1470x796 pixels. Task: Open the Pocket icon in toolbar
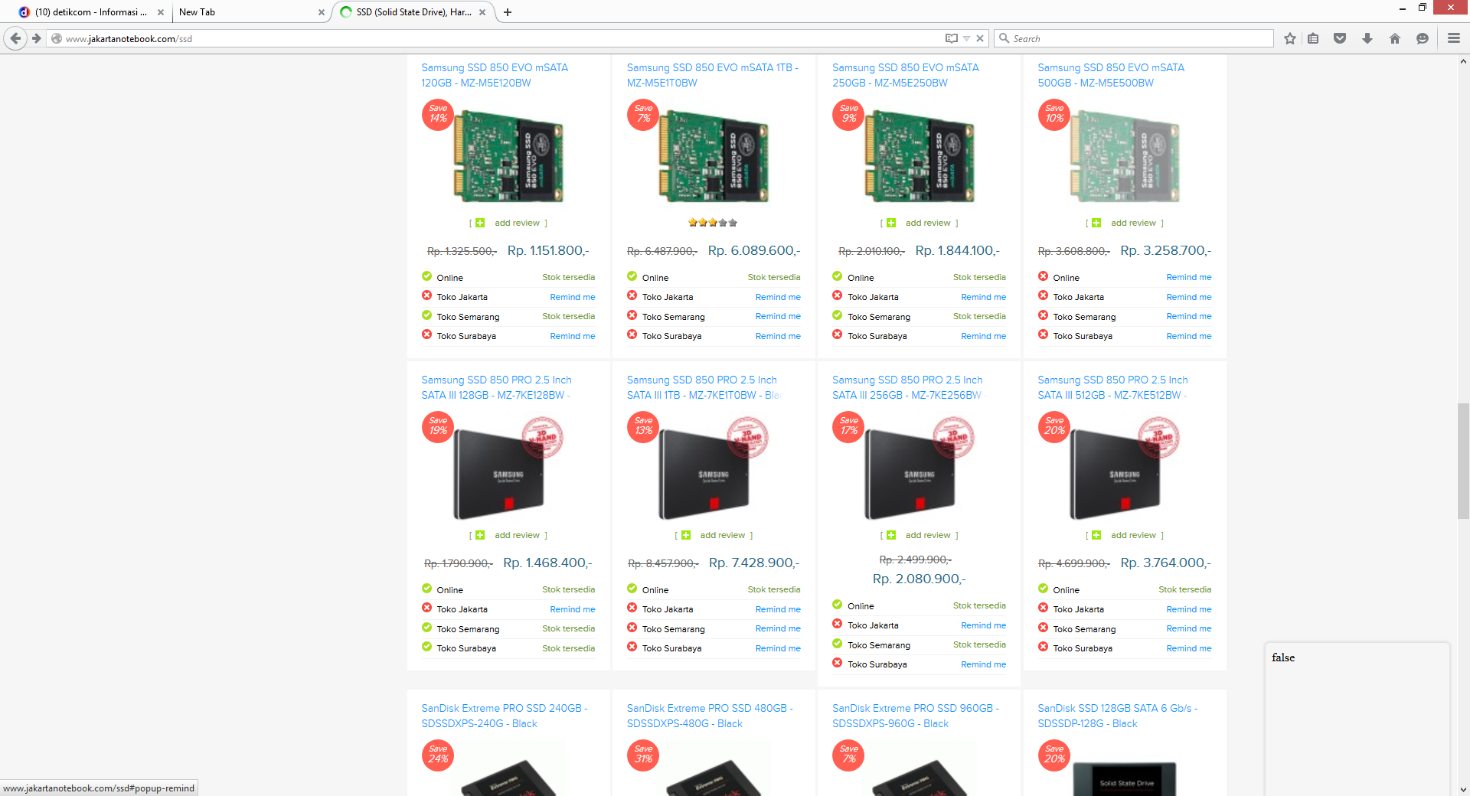point(1340,38)
